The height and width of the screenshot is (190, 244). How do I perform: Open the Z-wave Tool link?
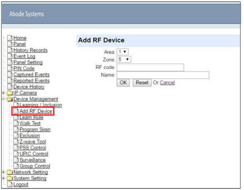(x=33, y=142)
